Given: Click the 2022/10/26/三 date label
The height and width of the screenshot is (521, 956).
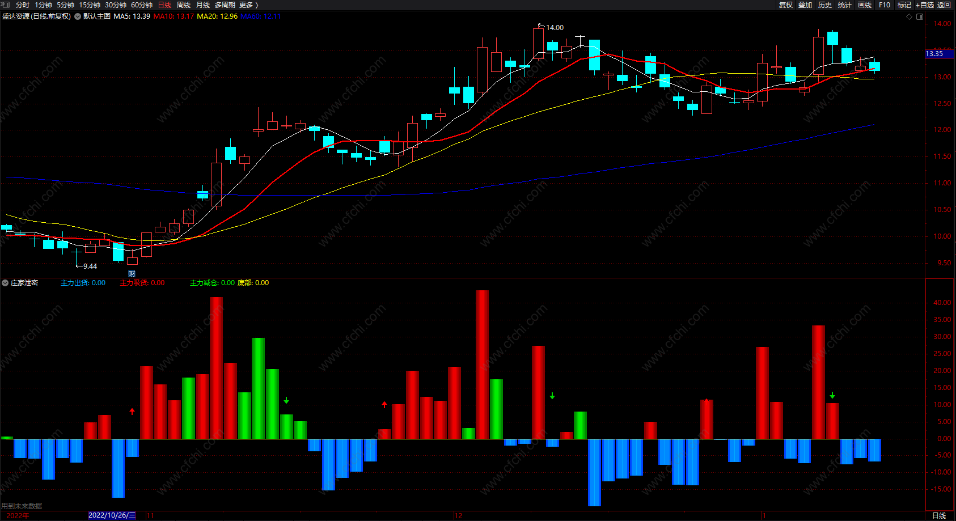Looking at the screenshot, I should (112, 515).
